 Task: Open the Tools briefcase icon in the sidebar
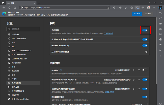160,23
